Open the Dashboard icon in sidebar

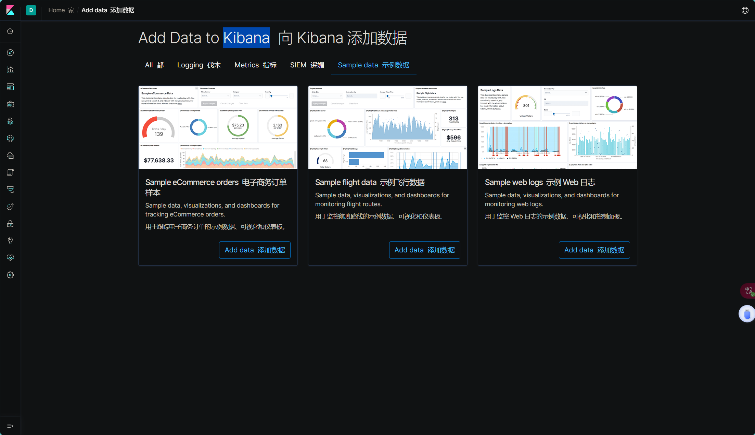10,87
